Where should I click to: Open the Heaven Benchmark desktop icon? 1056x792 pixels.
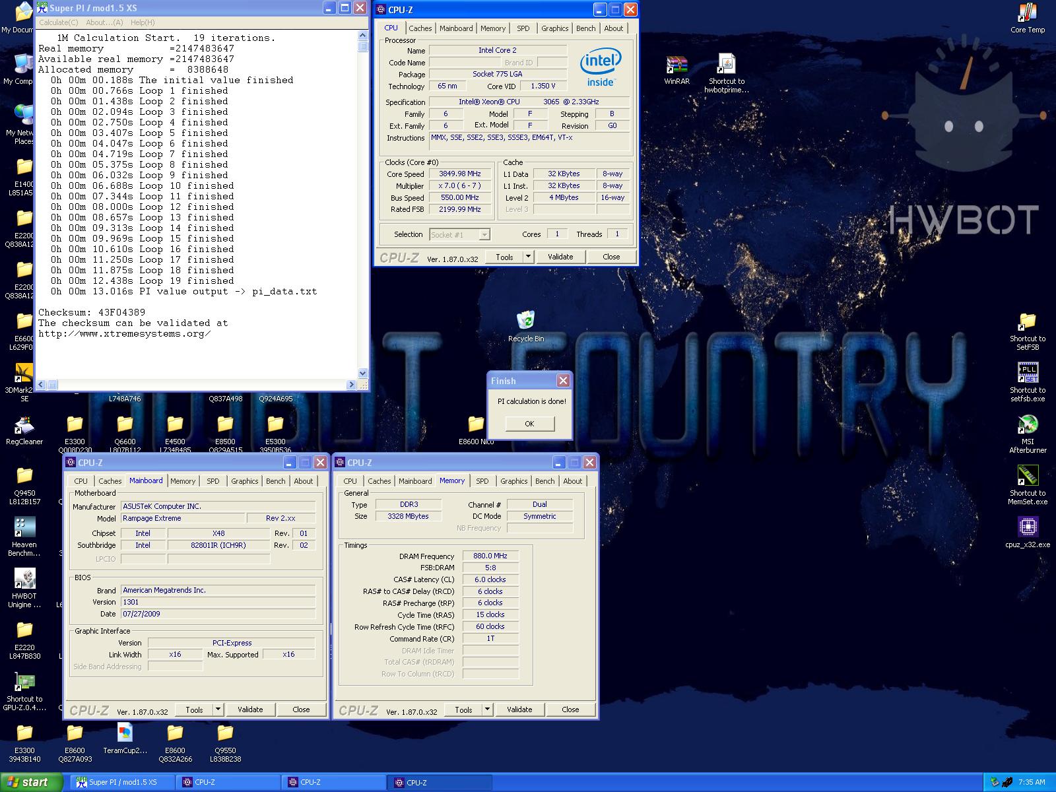24,527
